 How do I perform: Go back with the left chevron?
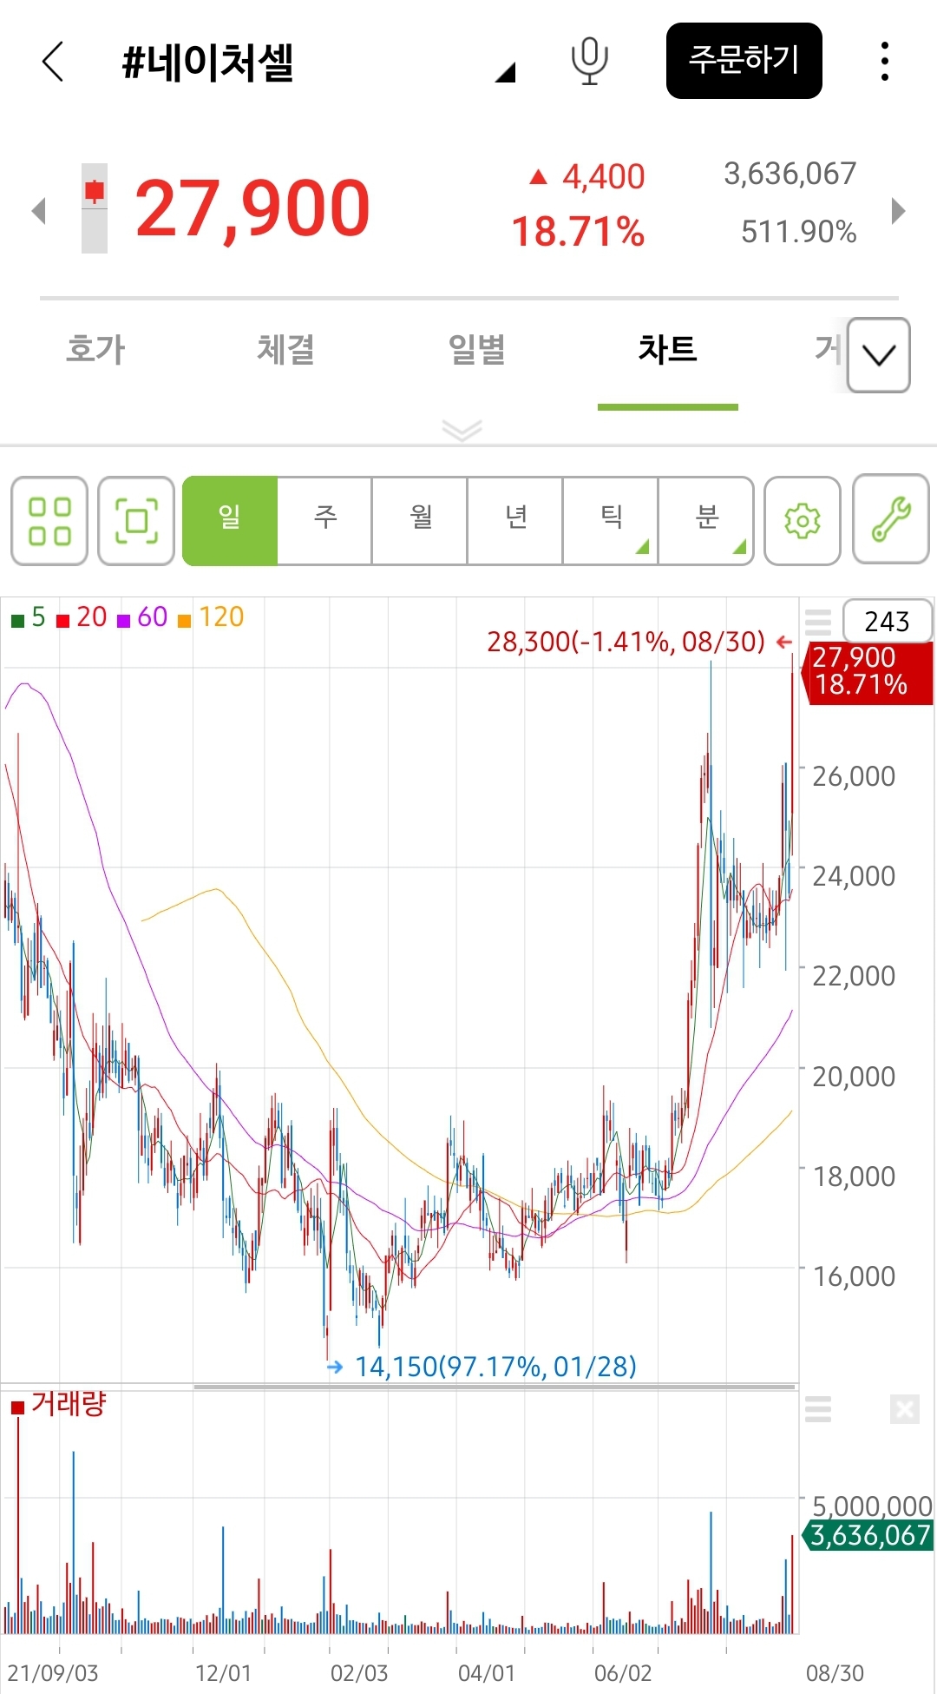(x=53, y=62)
